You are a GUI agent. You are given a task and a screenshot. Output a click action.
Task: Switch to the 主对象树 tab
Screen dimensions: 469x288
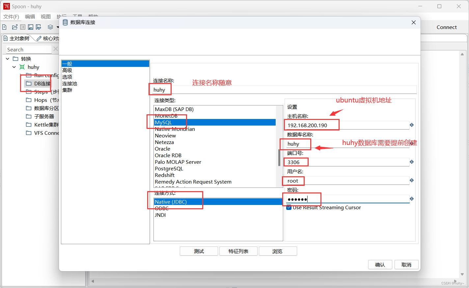point(17,39)
